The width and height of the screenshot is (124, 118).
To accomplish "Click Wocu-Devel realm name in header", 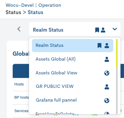I will (x=20, y=5).
